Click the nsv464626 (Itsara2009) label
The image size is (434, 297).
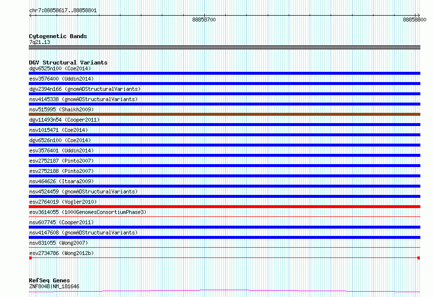[x=61, y=181]
